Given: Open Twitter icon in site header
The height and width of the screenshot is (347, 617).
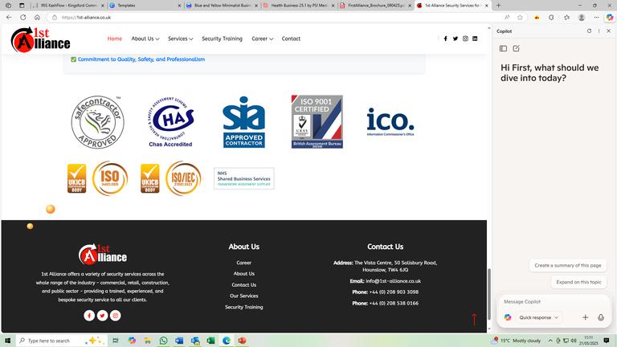Looking at the screenshot, I should 456,39.
